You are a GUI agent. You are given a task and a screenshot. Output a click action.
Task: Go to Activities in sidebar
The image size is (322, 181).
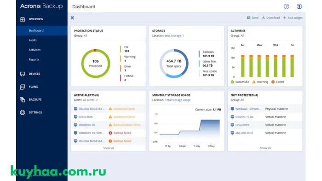pos(34,50)
